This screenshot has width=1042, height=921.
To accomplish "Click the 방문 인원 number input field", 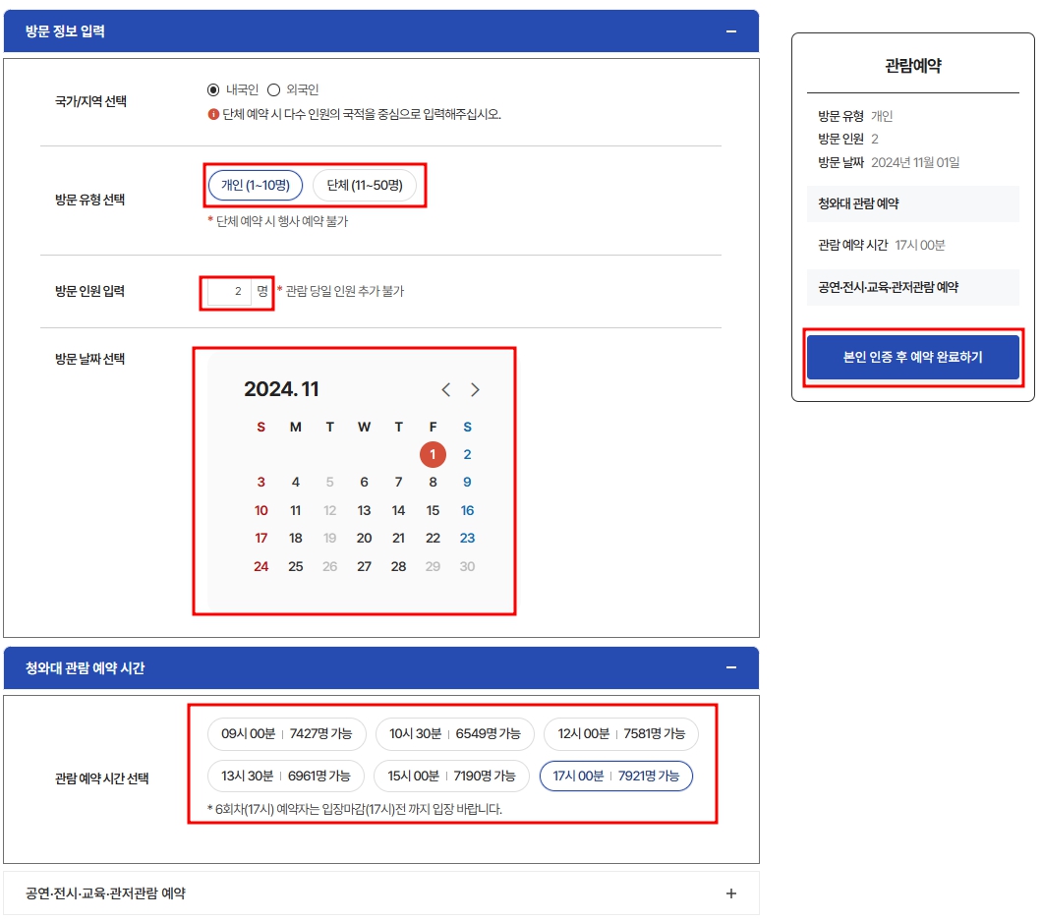I will click(x=229, y=292).
